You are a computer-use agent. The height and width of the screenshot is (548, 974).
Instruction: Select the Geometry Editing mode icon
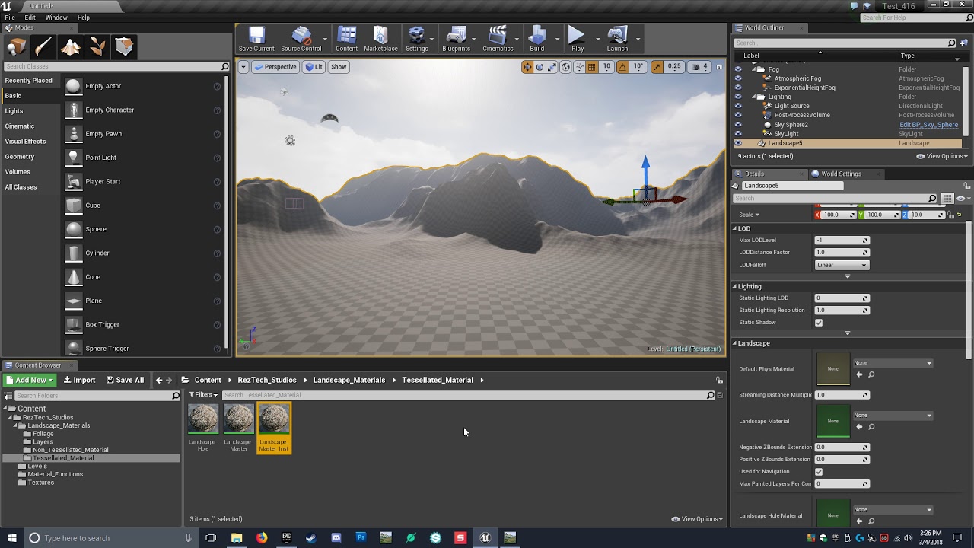pyautogui.click(x=125, y=47)
